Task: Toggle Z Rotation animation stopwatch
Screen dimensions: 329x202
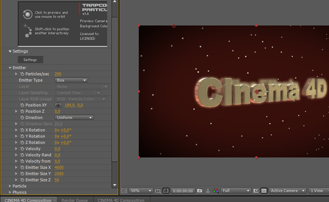Action: [22, 142]
